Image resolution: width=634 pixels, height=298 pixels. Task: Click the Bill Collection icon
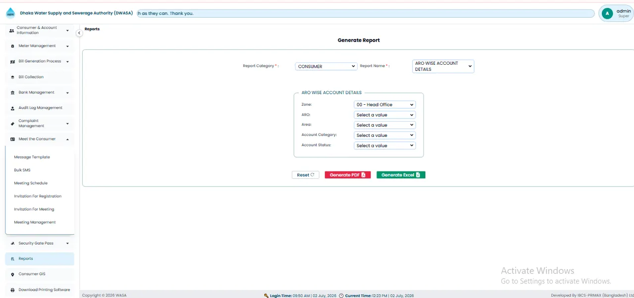coord(12,77)
